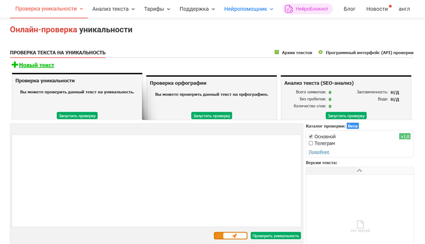Check the Телеграм catalog checkbox
Viewport: 425px width, 244px height.
tap(311, 143)
